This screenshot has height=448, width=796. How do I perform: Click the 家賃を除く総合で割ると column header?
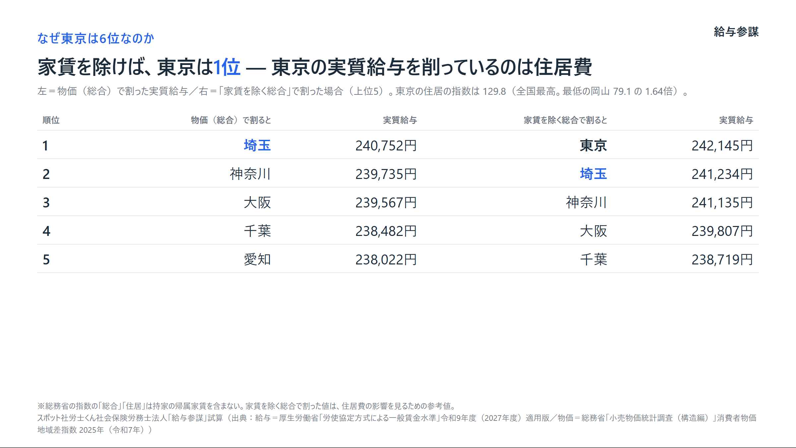click(x=565, y=120)
